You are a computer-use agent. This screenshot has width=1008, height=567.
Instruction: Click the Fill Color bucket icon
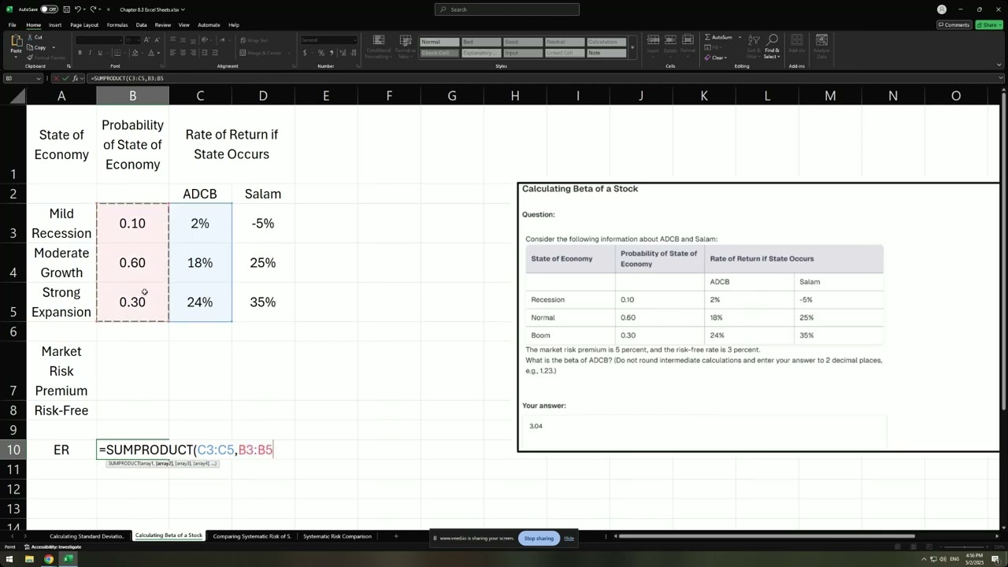135,53
